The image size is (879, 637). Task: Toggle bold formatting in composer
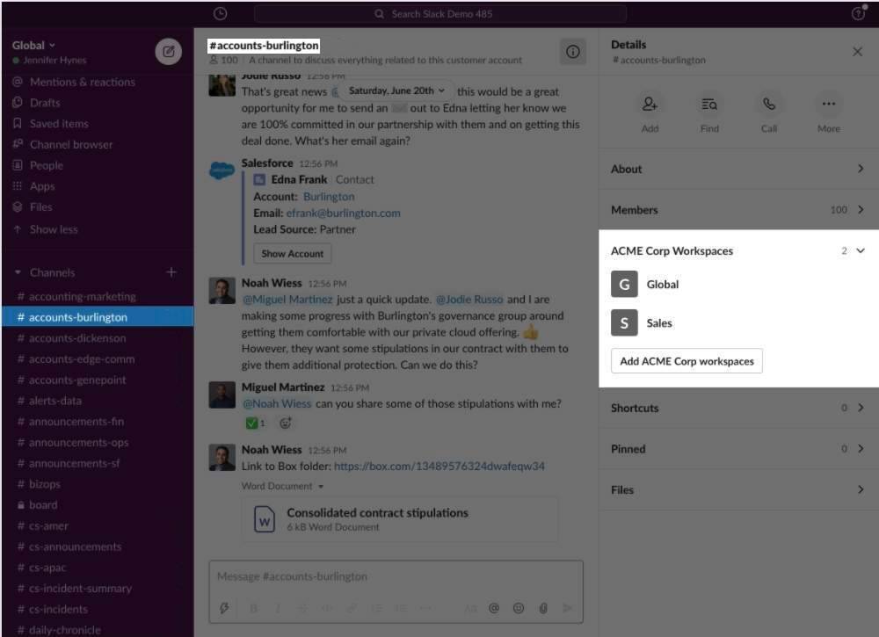click(x=253, y=608)
